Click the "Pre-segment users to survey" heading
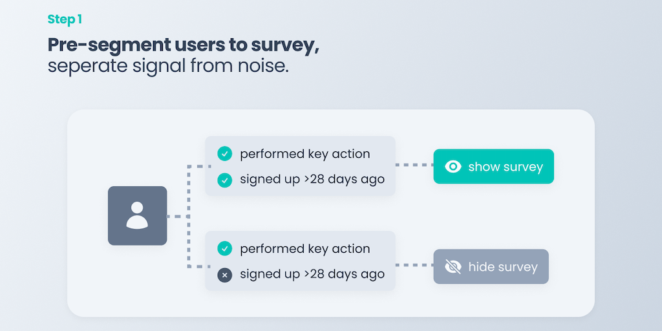 click(x=184, y=45)
